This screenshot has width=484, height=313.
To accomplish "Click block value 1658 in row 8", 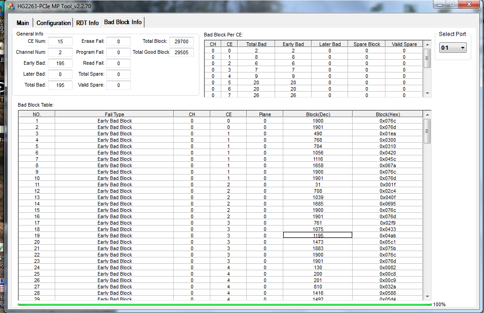I will coord(317,165).
